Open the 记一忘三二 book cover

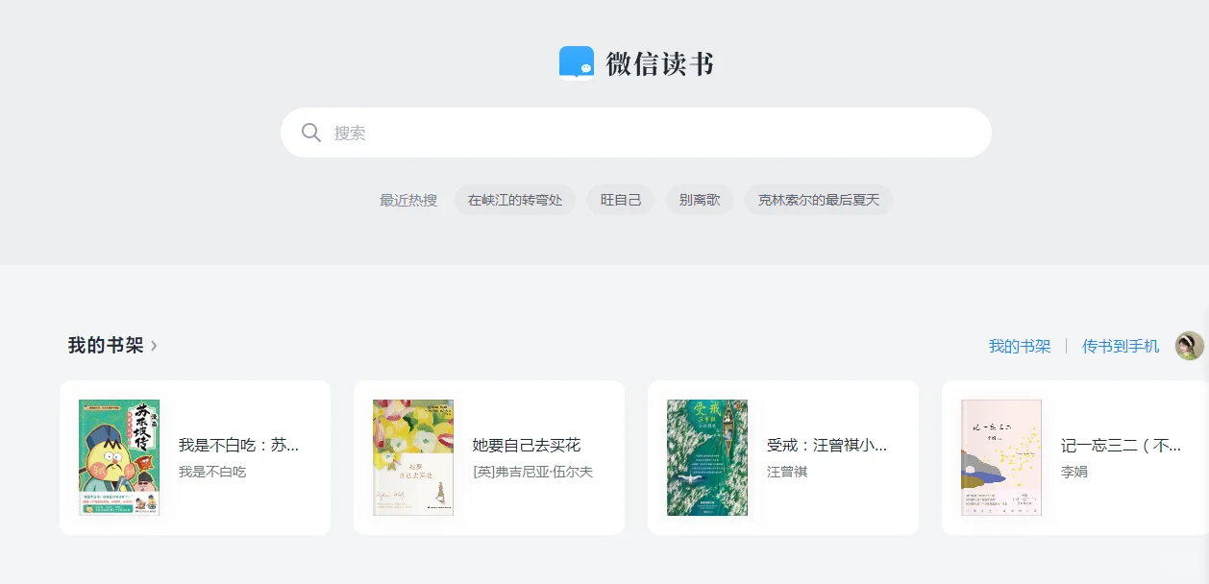click(1001, 457)
